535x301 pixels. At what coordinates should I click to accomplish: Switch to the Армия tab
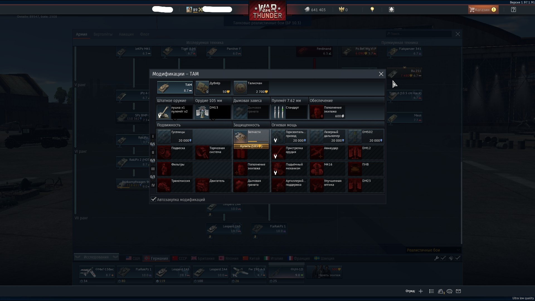[x=82, y=34]
